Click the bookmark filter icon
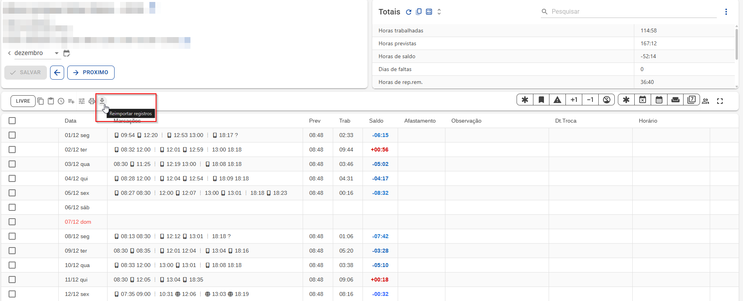Screen dimensions: 743x301 pyautogui.click(x=541, y=100)
